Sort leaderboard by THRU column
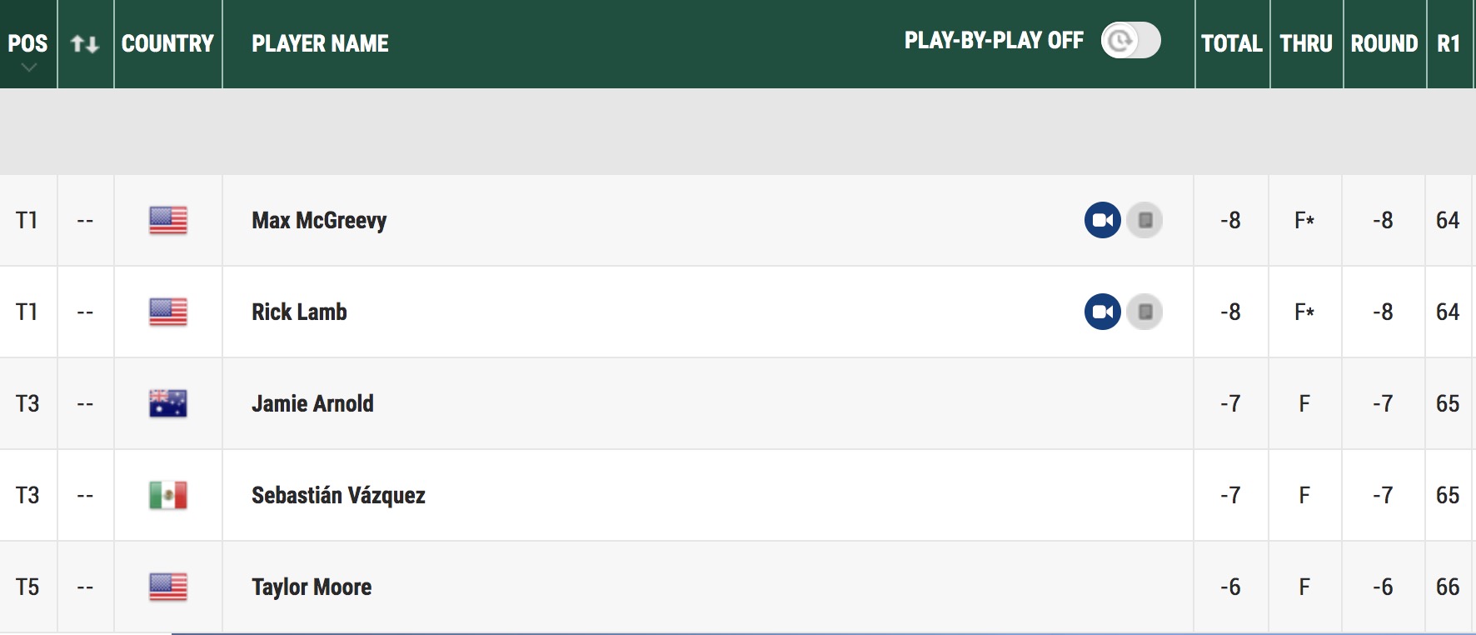1476x635 pixels. 1306,43
